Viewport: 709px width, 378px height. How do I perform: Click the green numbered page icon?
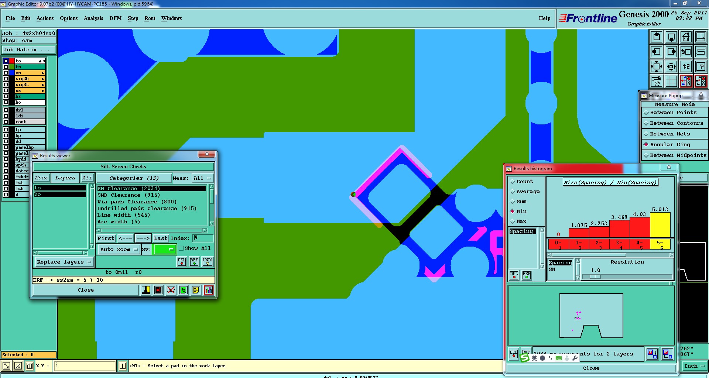[x=184, y=290]
